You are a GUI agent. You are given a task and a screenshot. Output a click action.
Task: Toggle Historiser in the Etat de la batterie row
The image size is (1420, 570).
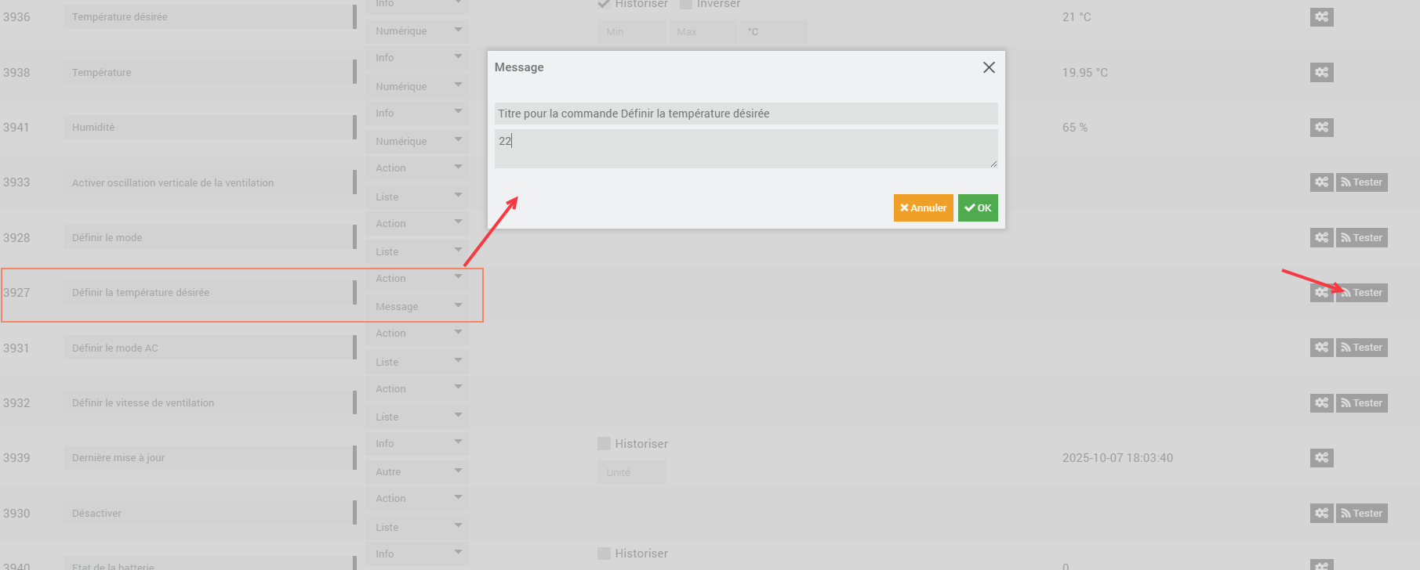tap(604, 554)
